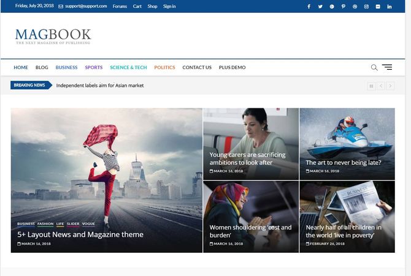Screen dimensions: 411x276
Task: Open the Plus Demo menu
Action: pyautogui.click(x=232, y=67)
